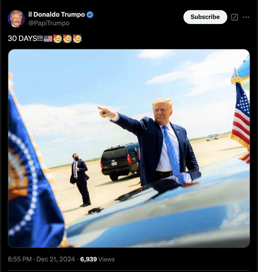Click the Subscribe button
This screenshot has width=258, height=272.
[x=205, y=17]
